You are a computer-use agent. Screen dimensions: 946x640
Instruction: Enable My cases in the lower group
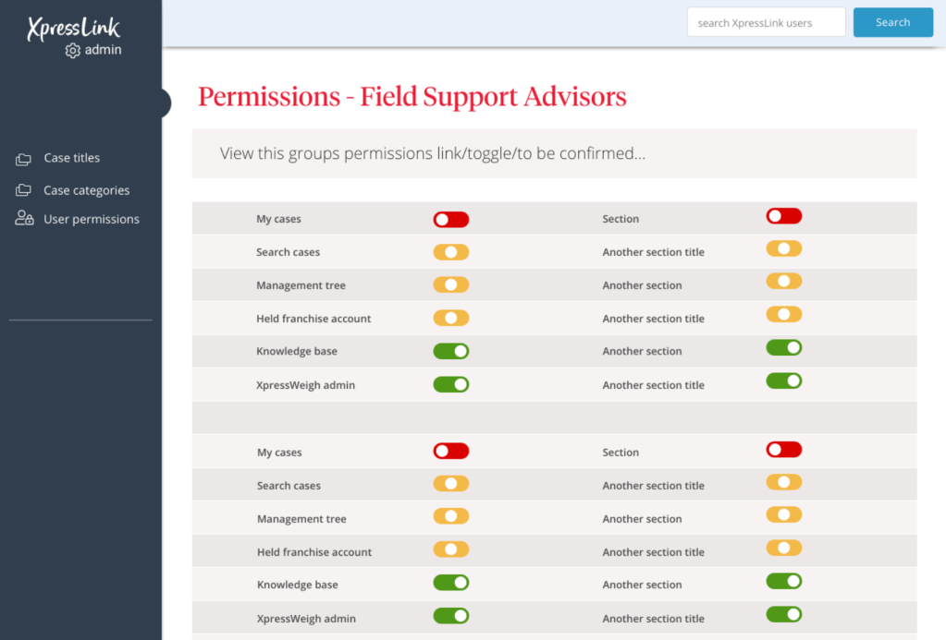(451, 452)
